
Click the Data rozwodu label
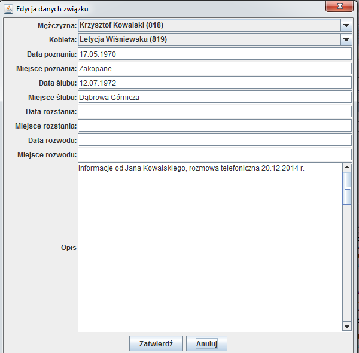click(52, 141)
